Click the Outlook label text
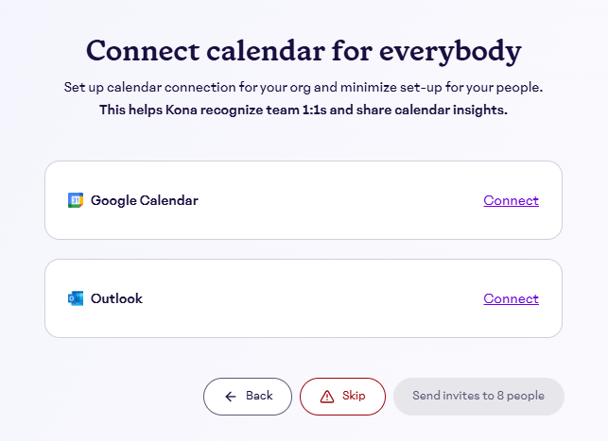Screen dimensions: 608x441 116,298
